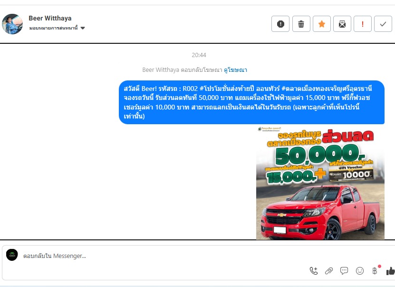
Task: Click มอบหมายการสนทนานี้ assign label
Action: click(x=53, y=28)
